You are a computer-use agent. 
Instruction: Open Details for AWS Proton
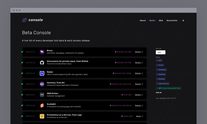pos(138,95)
